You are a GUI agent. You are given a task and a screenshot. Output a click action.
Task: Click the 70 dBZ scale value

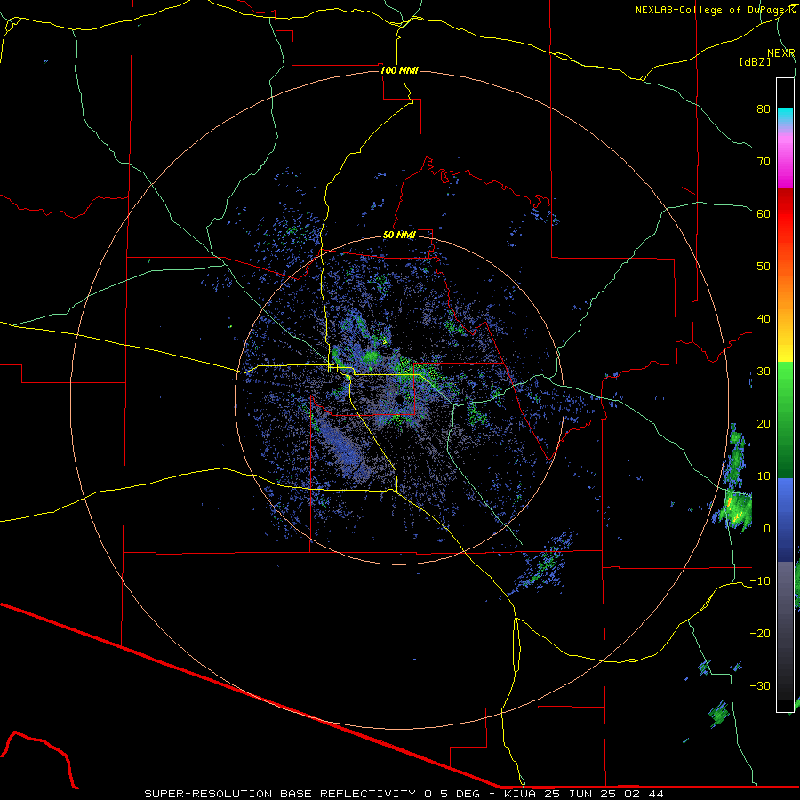pyautogui.click(x=764, y=162)
